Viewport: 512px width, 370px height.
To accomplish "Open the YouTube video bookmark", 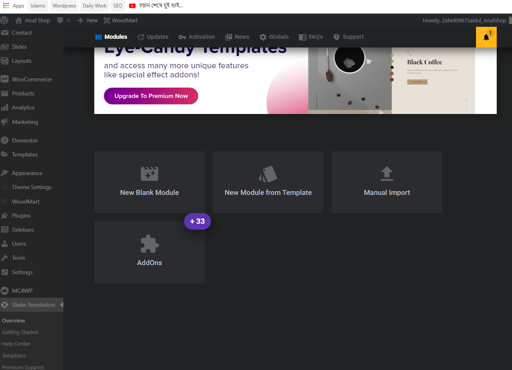I will coord(156,6).
